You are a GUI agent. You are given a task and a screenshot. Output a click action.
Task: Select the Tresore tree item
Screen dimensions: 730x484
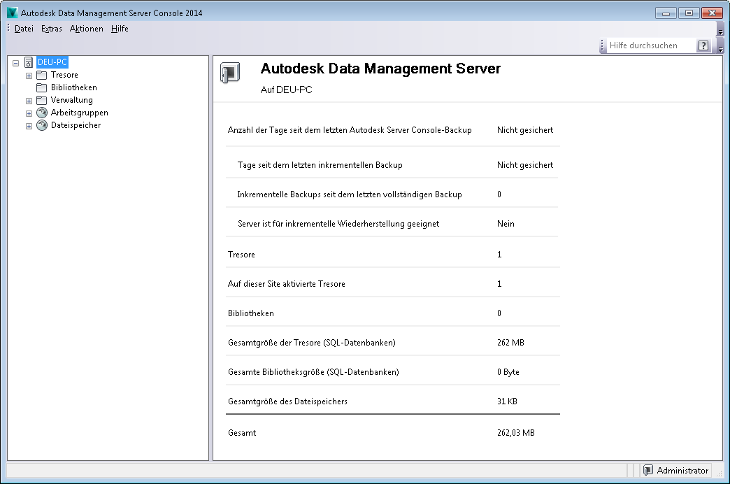64,75
